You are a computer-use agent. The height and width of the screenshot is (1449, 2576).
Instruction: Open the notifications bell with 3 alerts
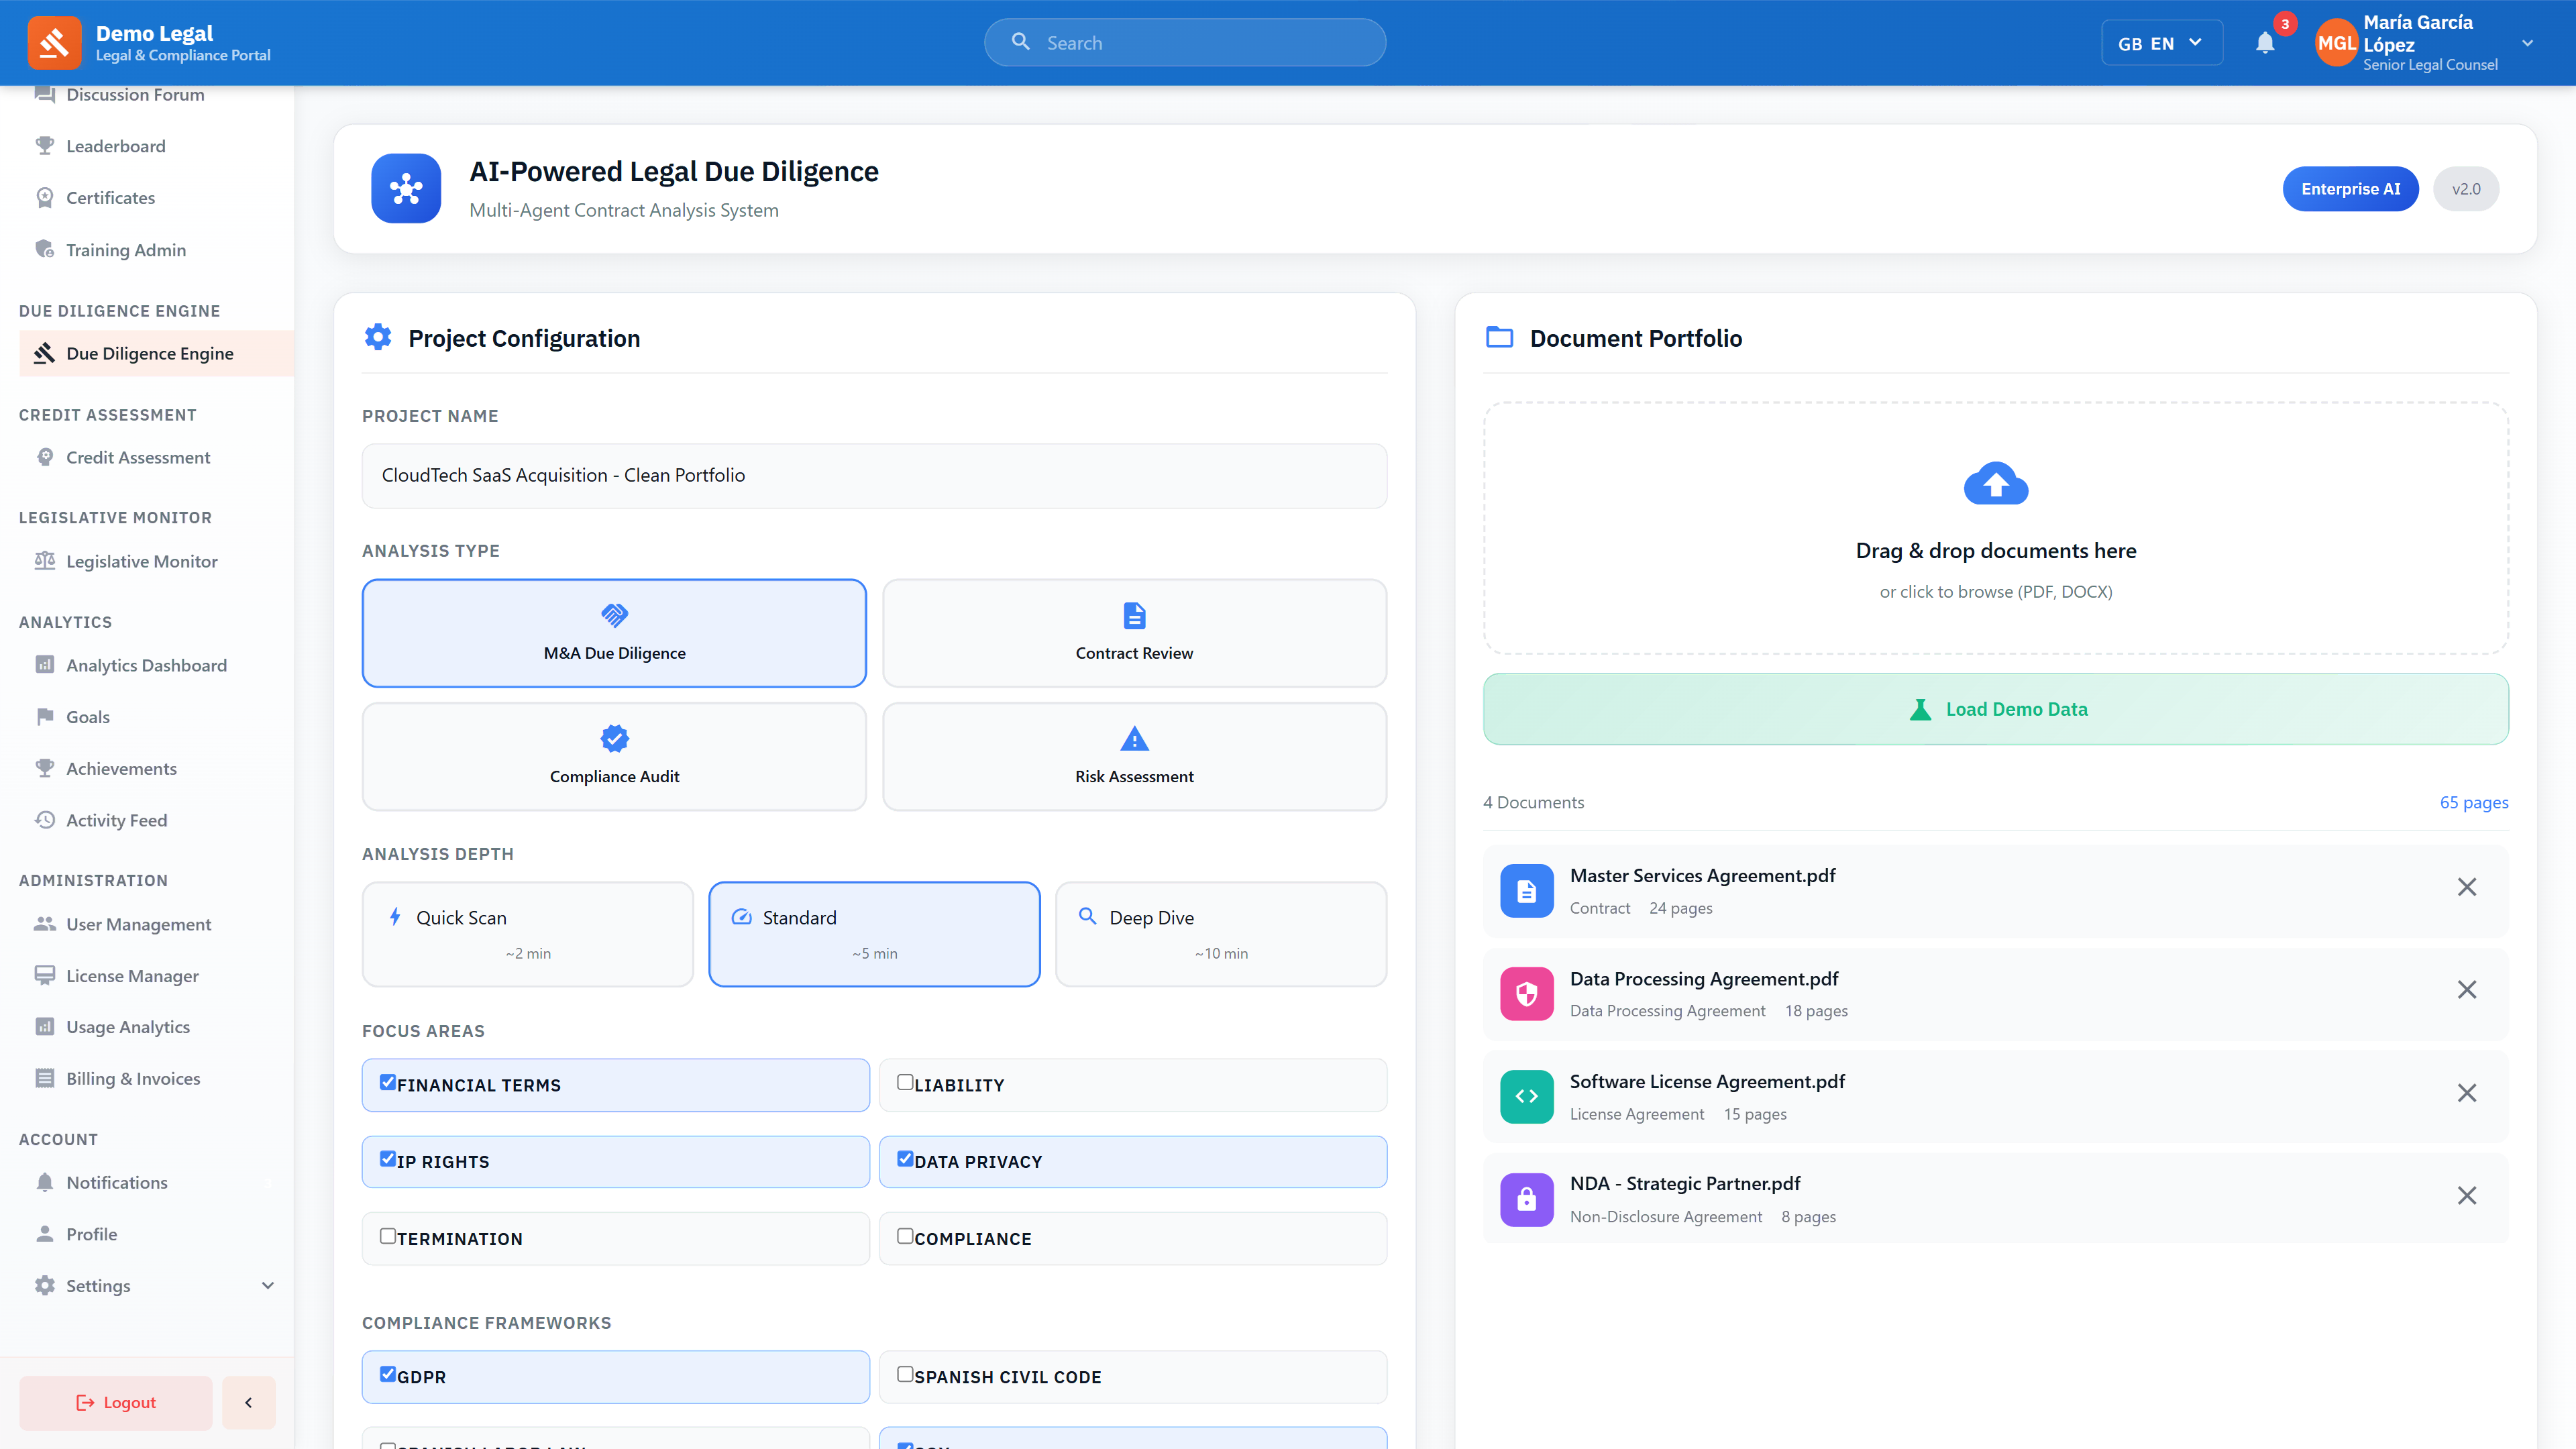pos(2265,42)
